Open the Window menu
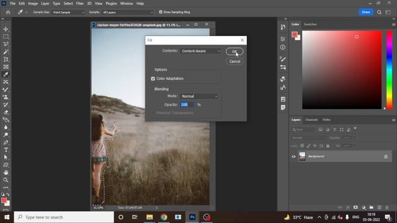Screen dimensions: 397x223 click(127, 4)
